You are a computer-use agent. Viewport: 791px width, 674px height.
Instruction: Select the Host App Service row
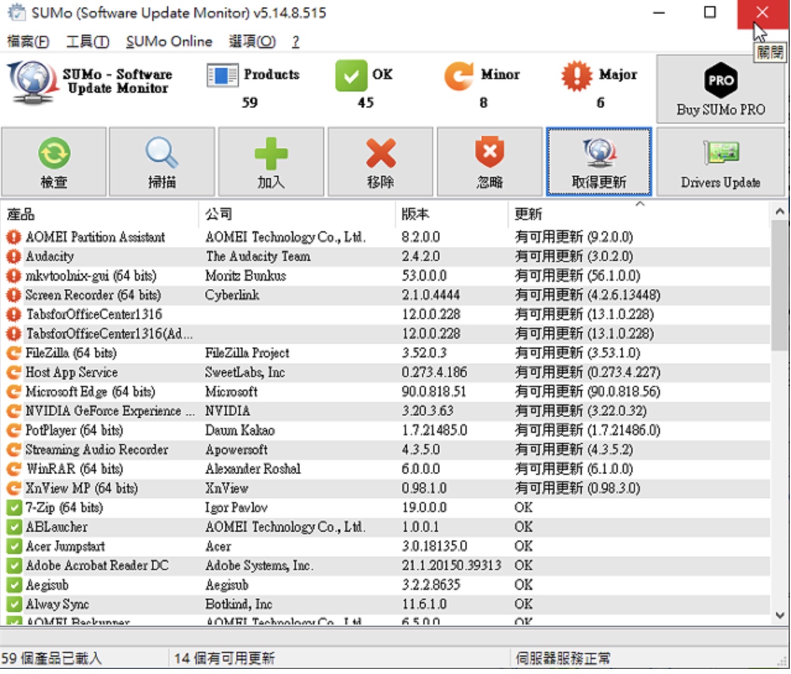(386, 373)
